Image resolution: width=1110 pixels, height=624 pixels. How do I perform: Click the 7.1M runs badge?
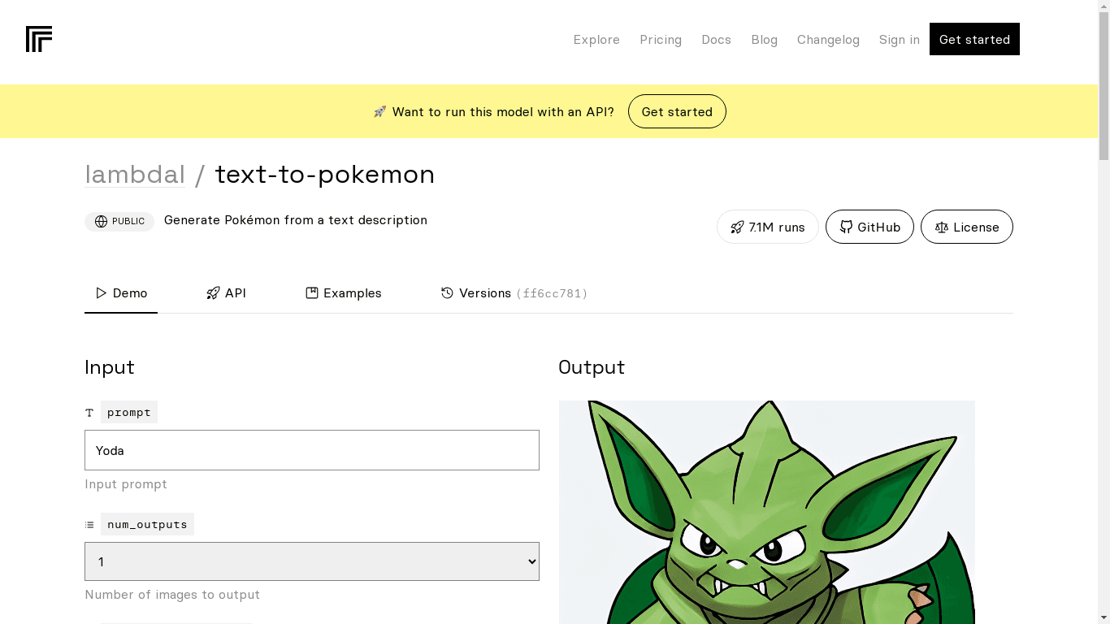(768, 227)
